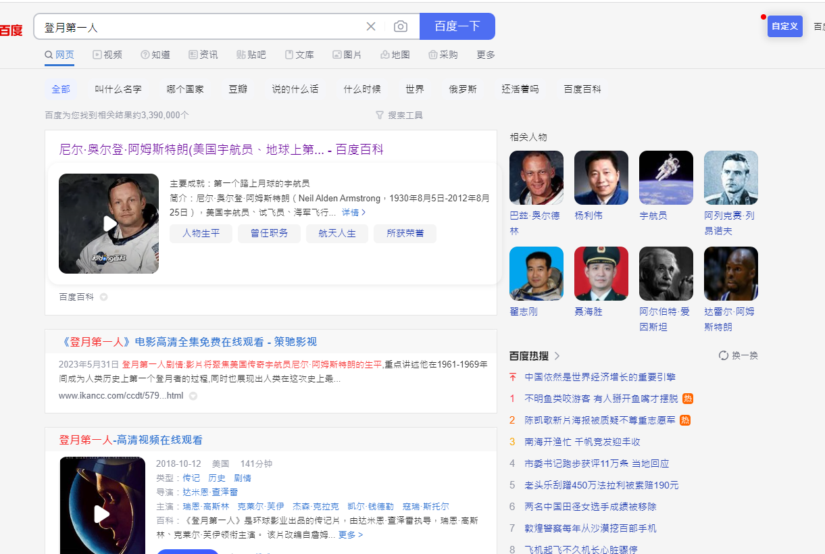Expand the 百度热搜 chevron
The width and height of the screenshot is (825, 554).
557,356
